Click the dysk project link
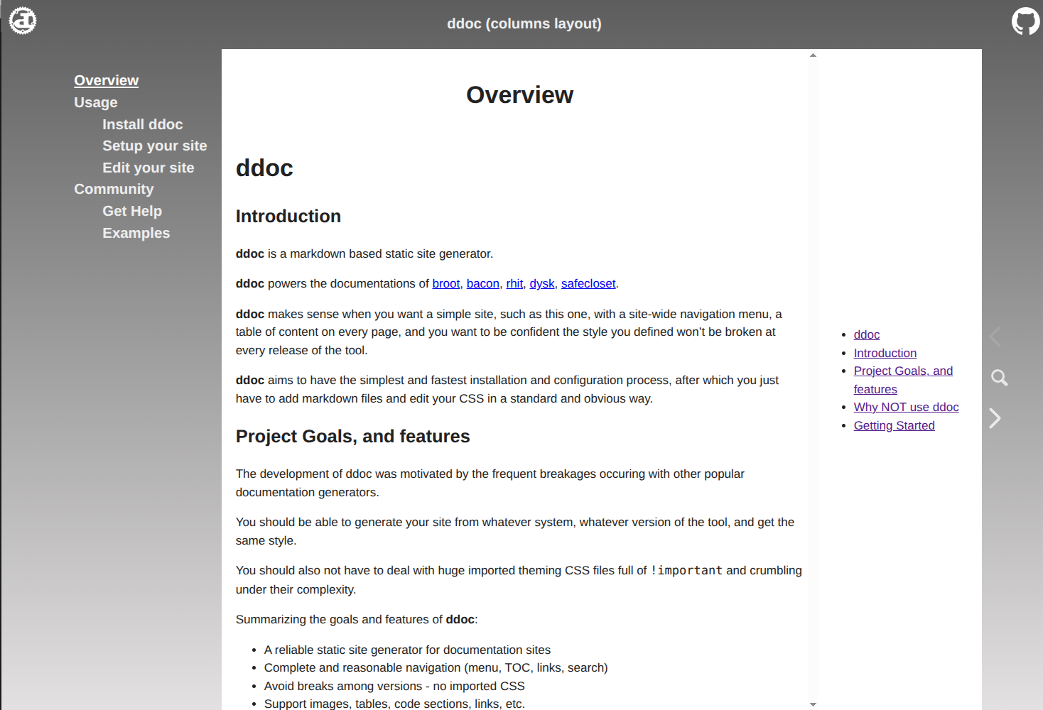Image resolution: width=1043 pixels, height=710 pixels. [x=541, y=283]
